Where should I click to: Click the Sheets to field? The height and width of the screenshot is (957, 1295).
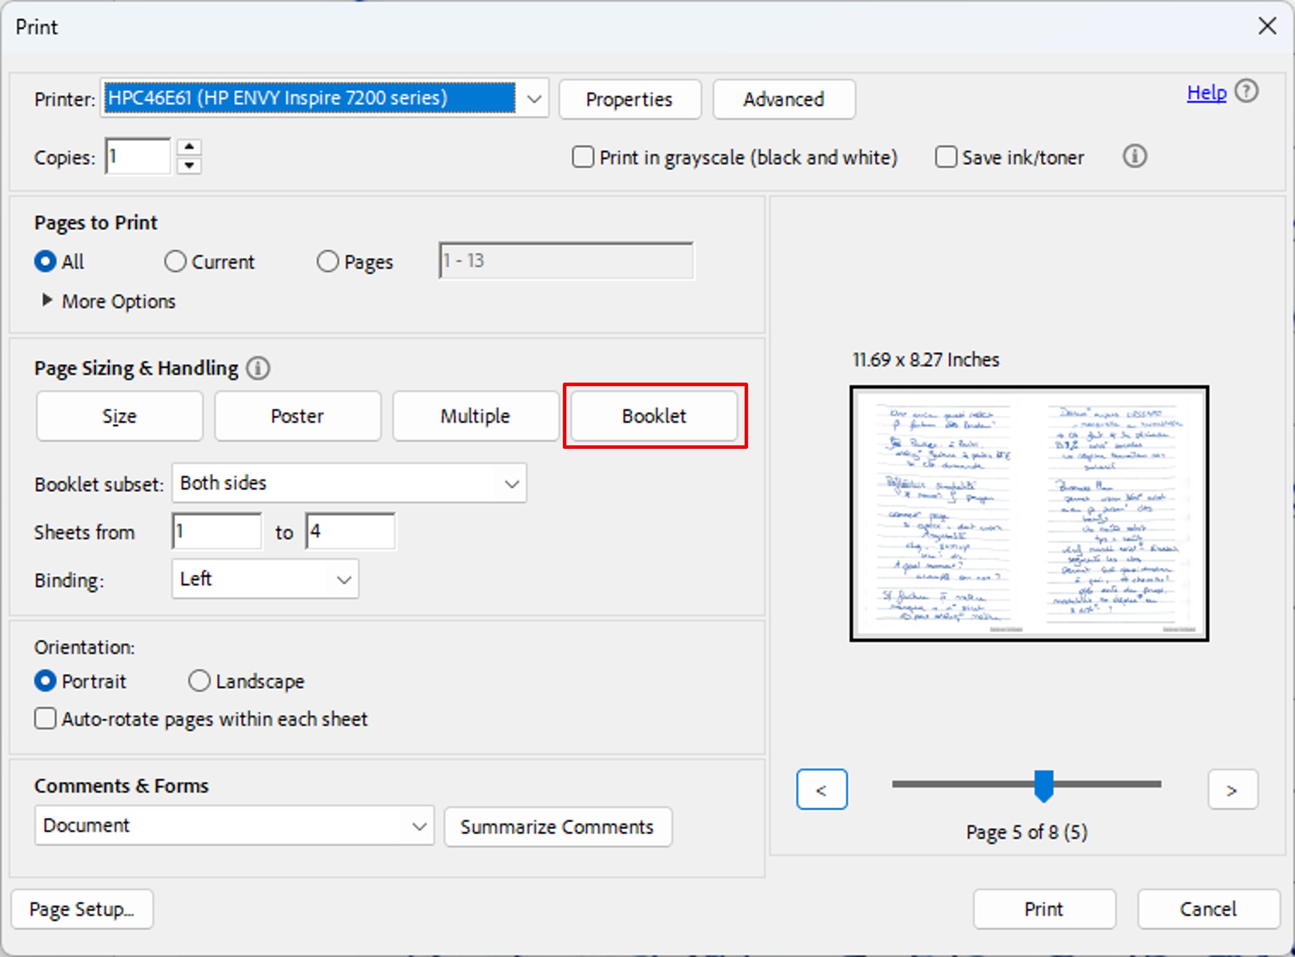pyautogui.click(x=350, y=531)
